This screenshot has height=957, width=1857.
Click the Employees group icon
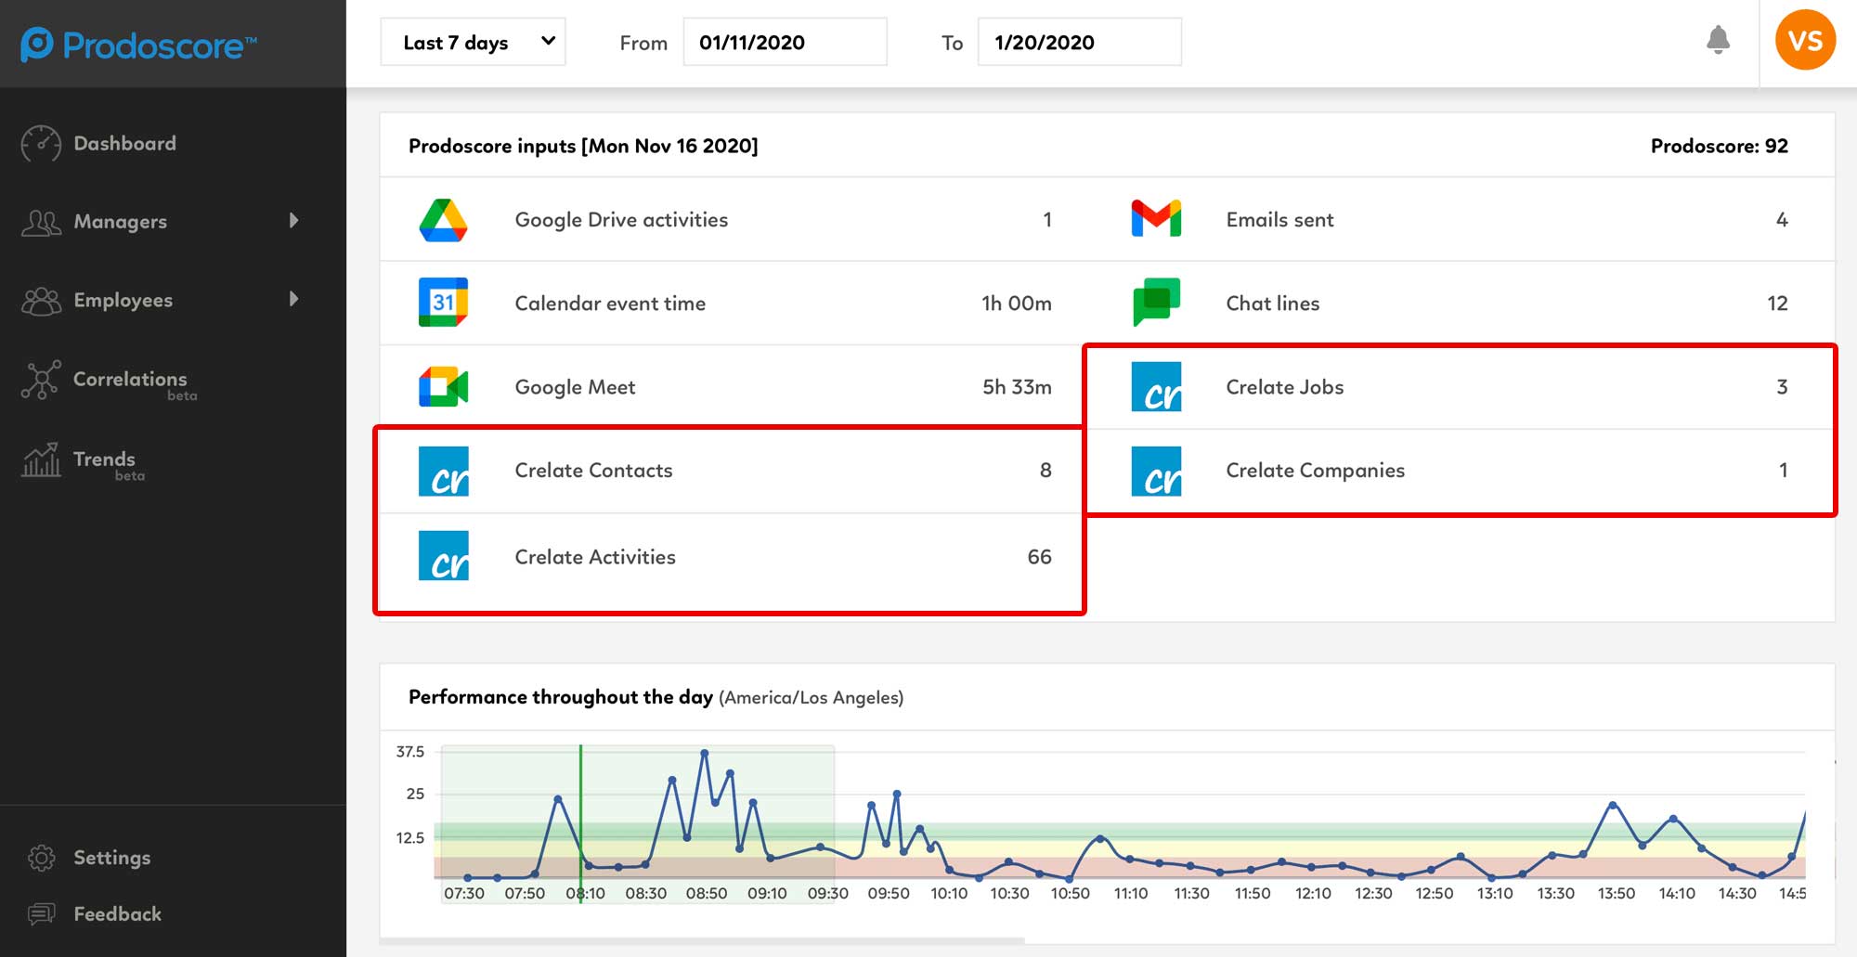(41, 300)
